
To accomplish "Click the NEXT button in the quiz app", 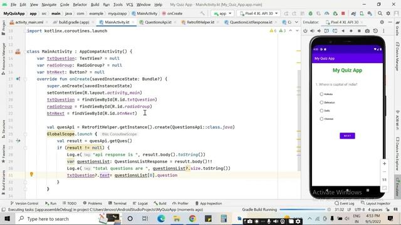I will [x=347, y=136].
